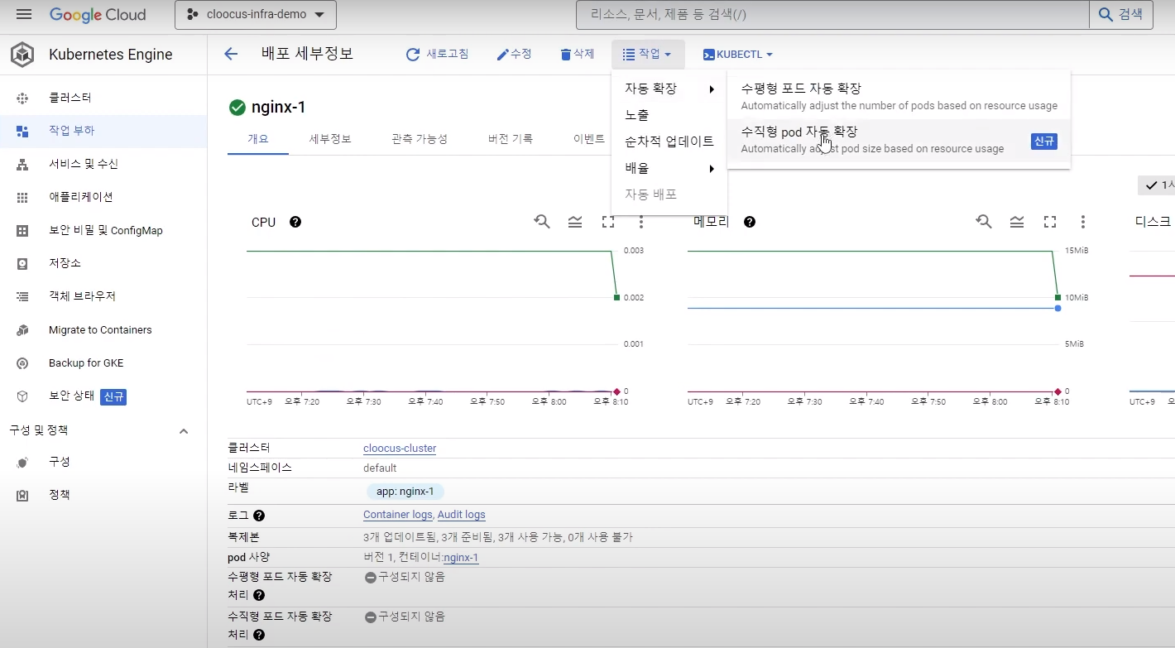The width and height of the screenshot is (1175, 648).
Task: Click the 삭제 delete button
Action: 578,54
